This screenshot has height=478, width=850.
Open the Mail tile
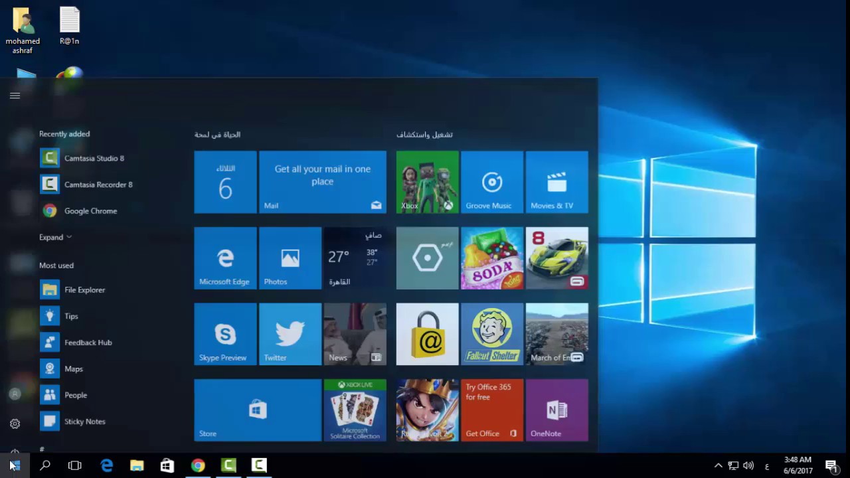click(323, 182)
